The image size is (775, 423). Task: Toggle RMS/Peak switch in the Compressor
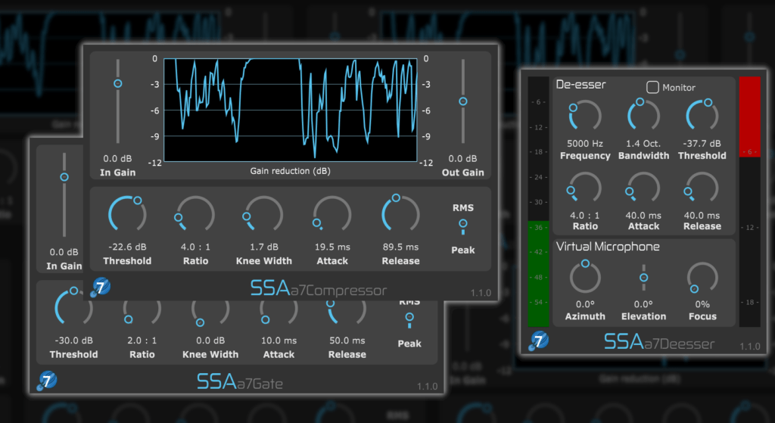click(463, 226)
